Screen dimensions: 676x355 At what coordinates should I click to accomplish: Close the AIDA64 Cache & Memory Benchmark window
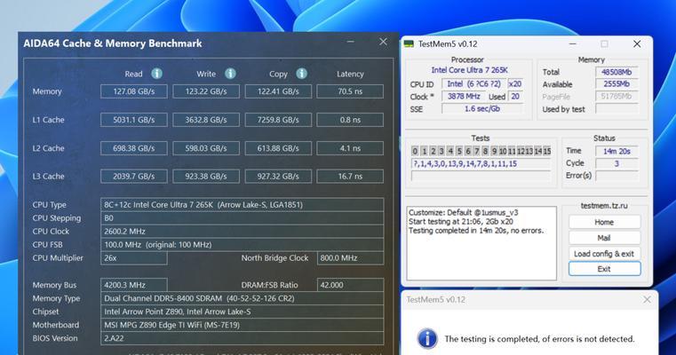(x=383, y=42)
